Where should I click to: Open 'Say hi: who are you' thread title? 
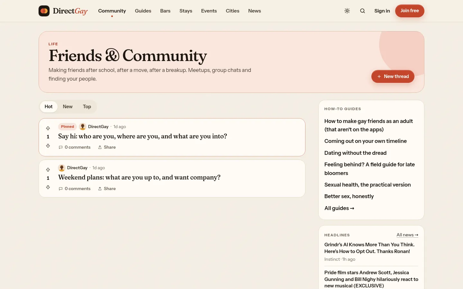point(143,136)
